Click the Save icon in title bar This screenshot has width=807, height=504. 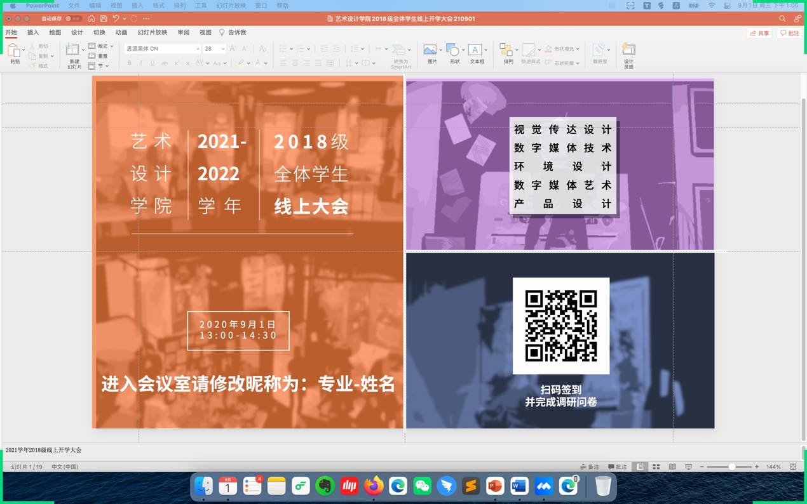pyautogui.click(x=104, y=19)
